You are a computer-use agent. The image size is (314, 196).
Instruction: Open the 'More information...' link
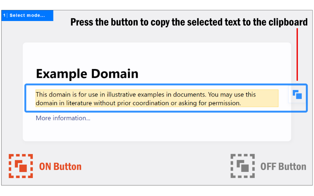63,118
